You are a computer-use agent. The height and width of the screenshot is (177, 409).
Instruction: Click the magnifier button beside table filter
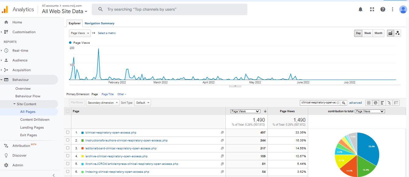[344, 103]
